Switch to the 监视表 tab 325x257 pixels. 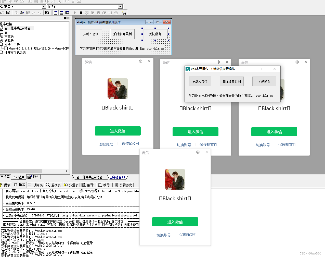tap(53, 185)
